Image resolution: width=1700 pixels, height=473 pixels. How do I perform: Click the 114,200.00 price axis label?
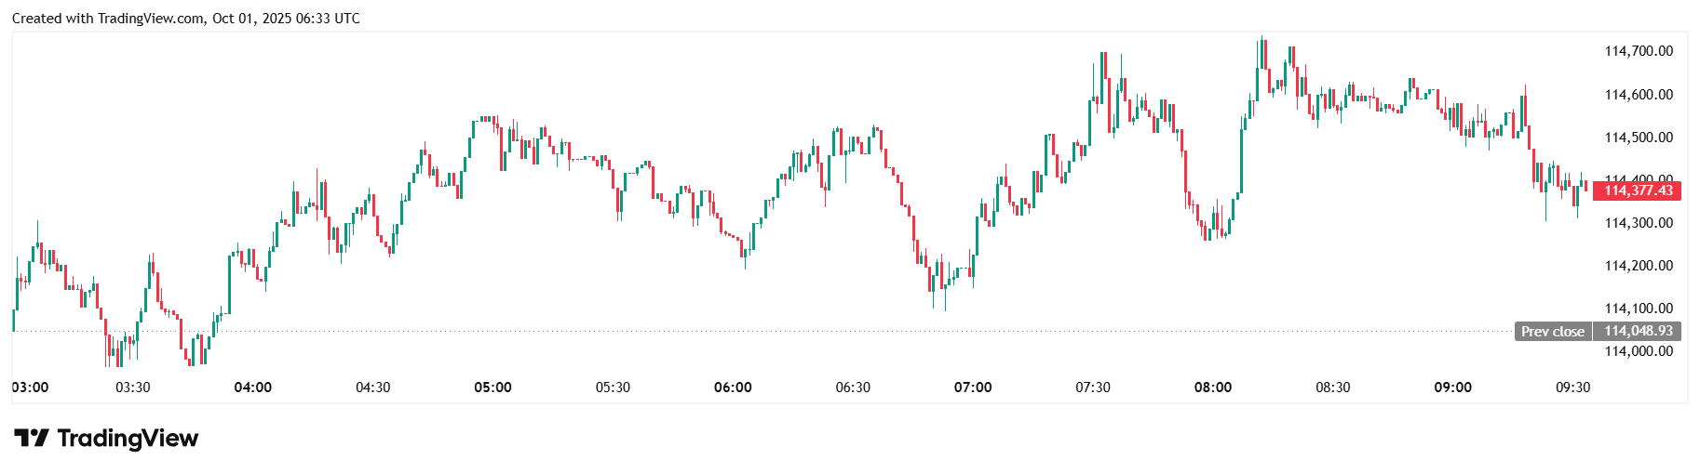coord(1639,266)
